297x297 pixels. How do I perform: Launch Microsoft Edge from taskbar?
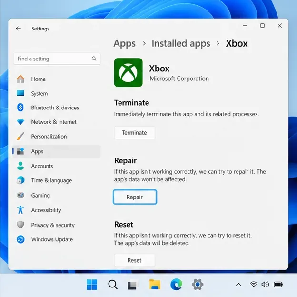[x=176, y=284]
